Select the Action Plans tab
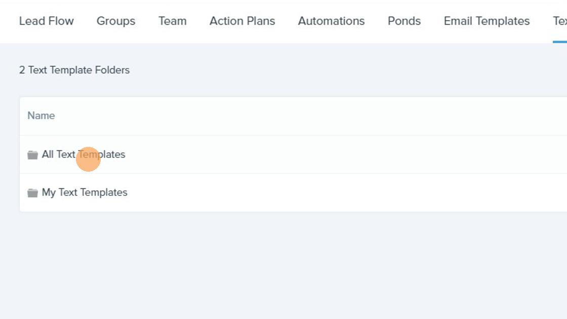Viewport: 567px width, 319px height. click(x=242, y=21)
